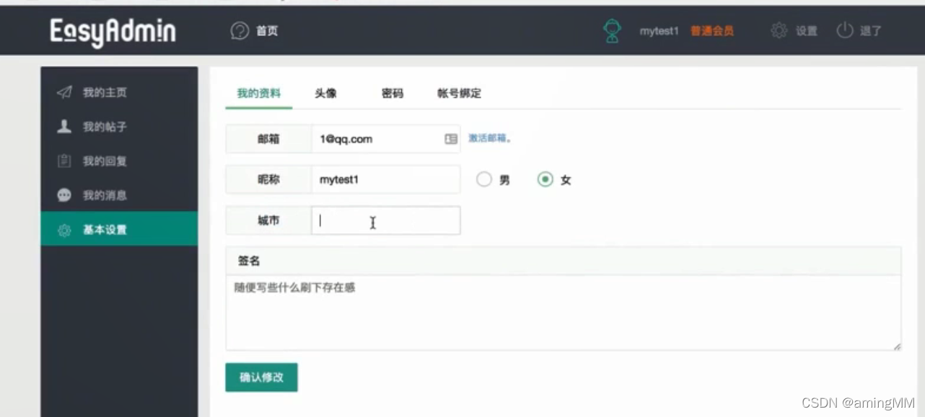Switch to the 帐号绑定 tab
Viewport: 925px width, 417px height.
[x=460, y=93]
